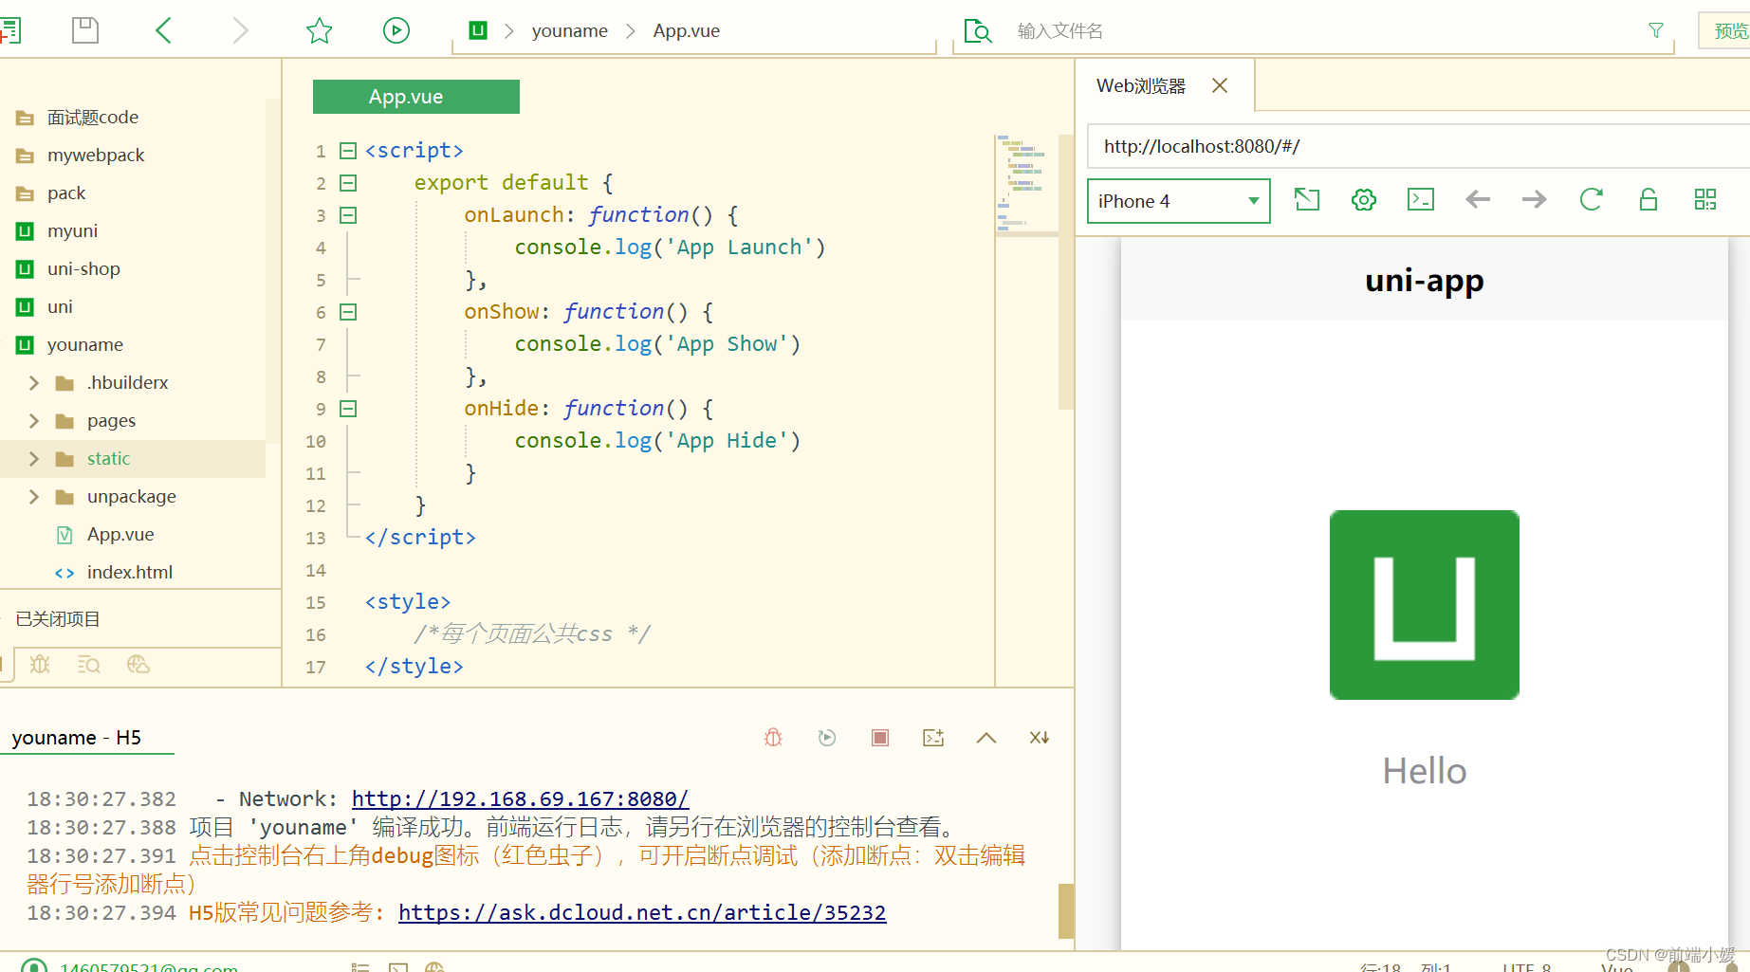This screenshot has height=972, width=1750.
Task: Expand the pages folder
Action: point(34,420)
